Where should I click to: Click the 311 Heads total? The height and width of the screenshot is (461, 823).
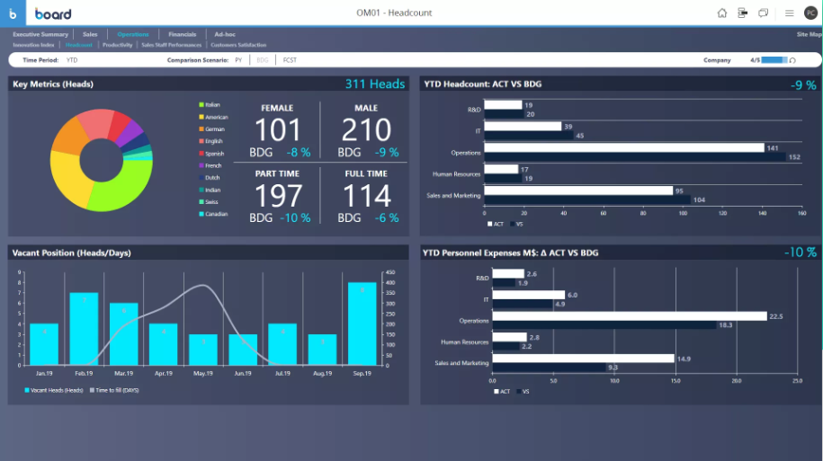[375, 84]
